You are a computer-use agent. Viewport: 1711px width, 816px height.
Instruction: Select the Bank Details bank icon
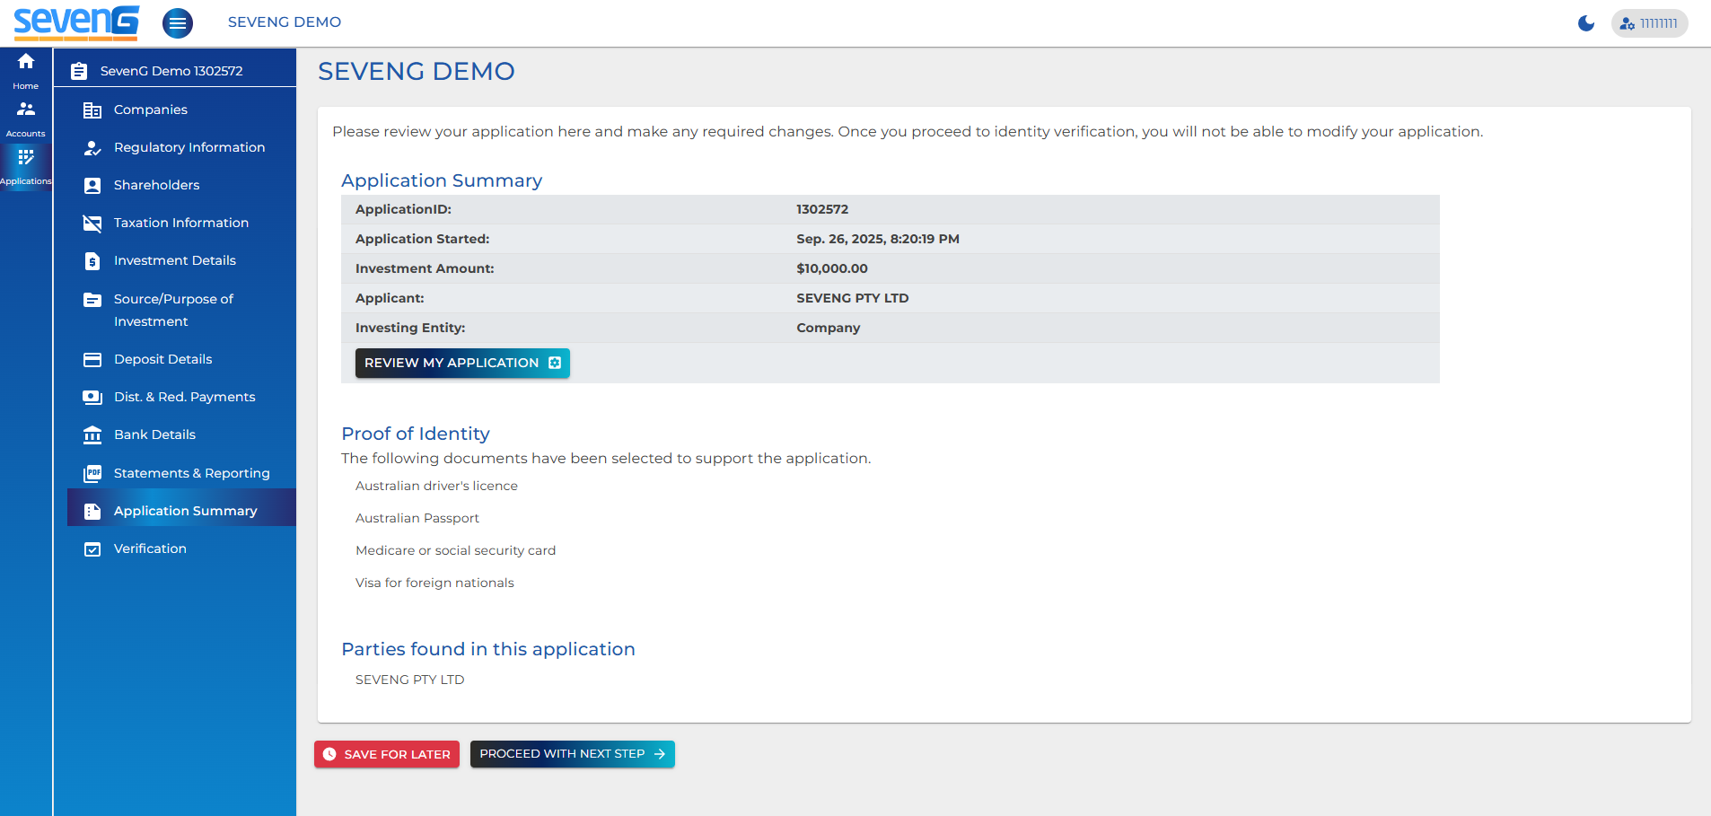click(x=93, y=434)
